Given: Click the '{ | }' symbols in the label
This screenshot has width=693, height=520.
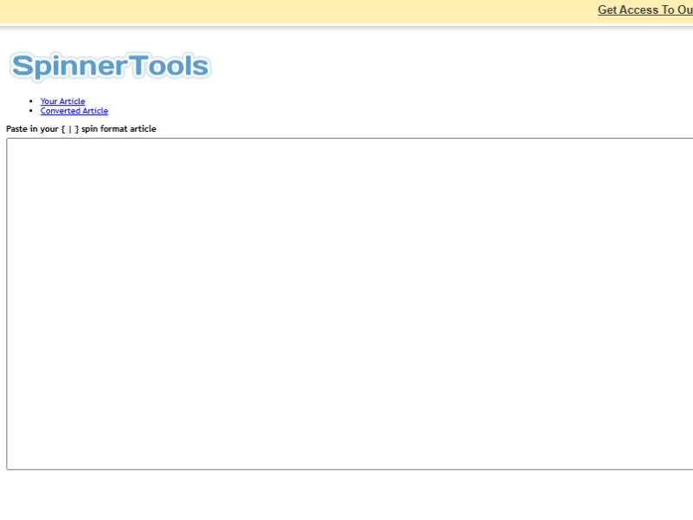Looking at the screenshot, I should 69,129.
